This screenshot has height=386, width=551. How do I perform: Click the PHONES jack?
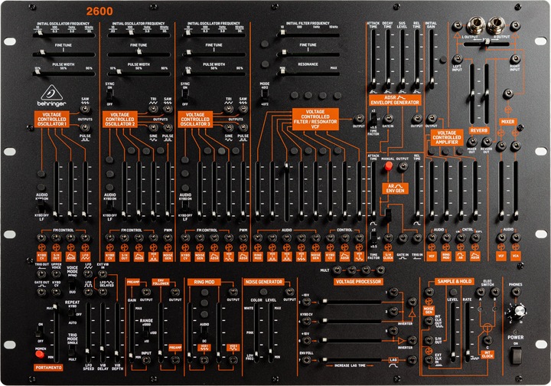coord(515,292)
